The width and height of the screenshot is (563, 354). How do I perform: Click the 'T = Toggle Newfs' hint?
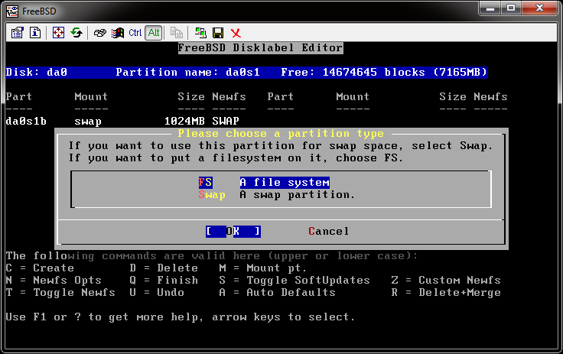pos(60,293)
